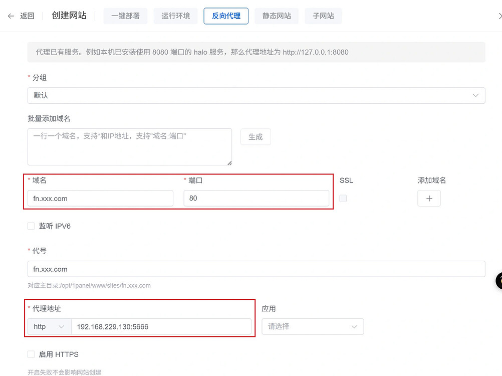
Task: Click the 代号 input field
Action: [257, 269]
